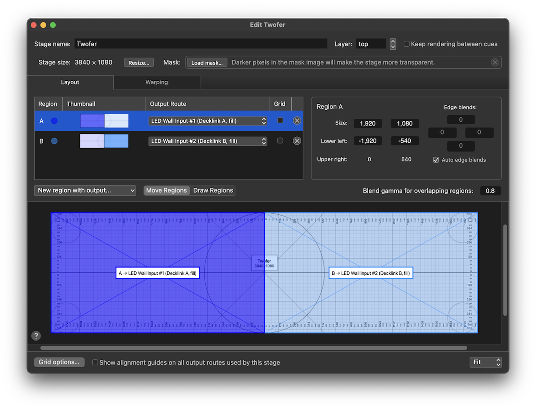
Task: Click region B blue color dot
Action: click(54, 141)
